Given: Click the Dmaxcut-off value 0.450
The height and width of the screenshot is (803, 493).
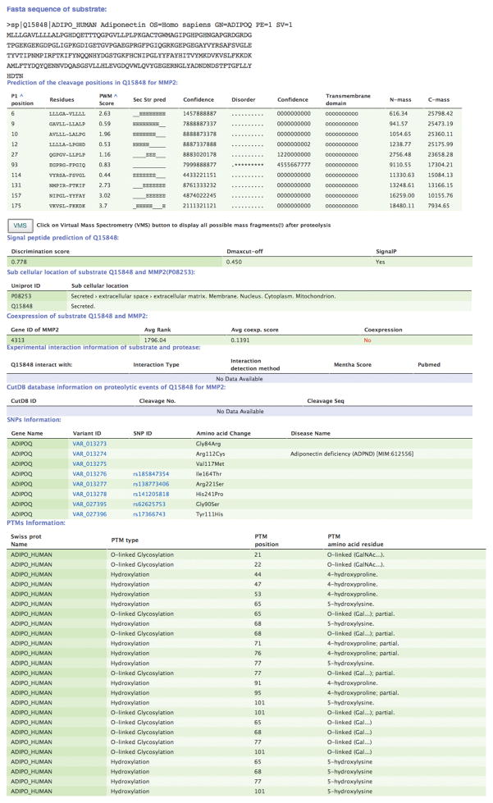Looking at the screenshot, I should click(x=234, y=262).
